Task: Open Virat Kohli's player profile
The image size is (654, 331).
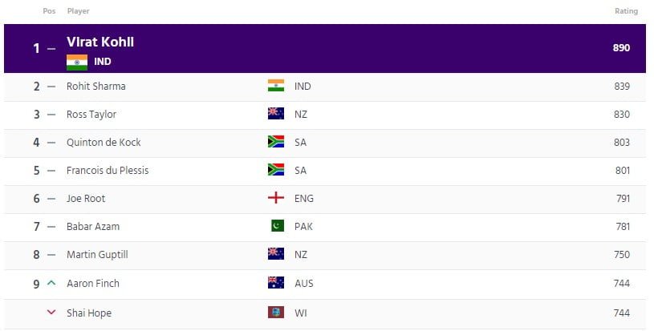Action: [x=100, y=42]
